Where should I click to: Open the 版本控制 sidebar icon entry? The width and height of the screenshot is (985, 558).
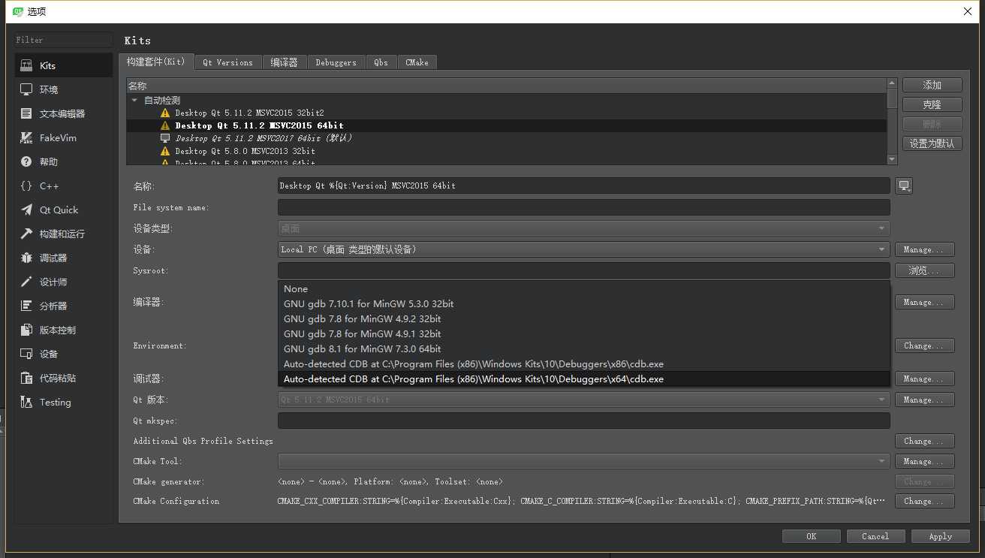[27, 330]
